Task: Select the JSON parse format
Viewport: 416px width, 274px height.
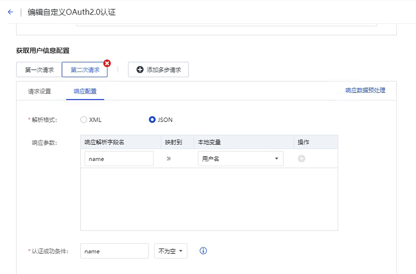Action: click(152, 120)
